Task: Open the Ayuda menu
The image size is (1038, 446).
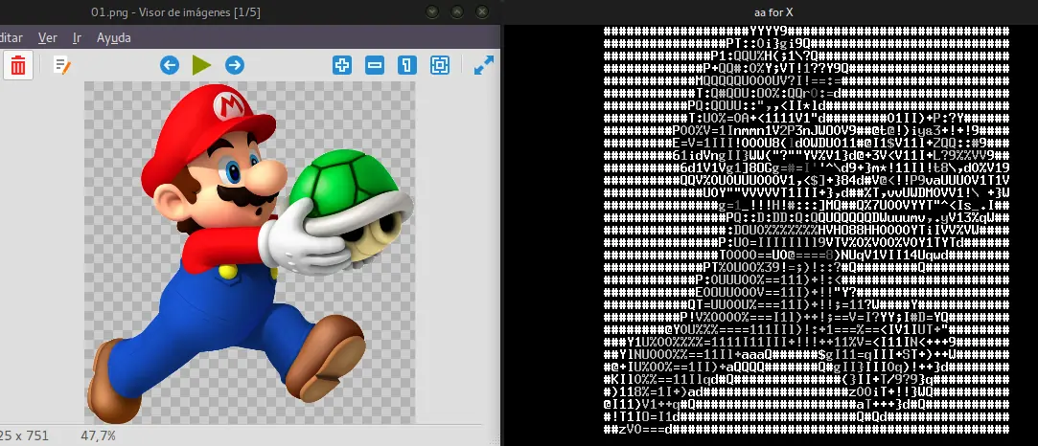Action: [x=114, y=37]
